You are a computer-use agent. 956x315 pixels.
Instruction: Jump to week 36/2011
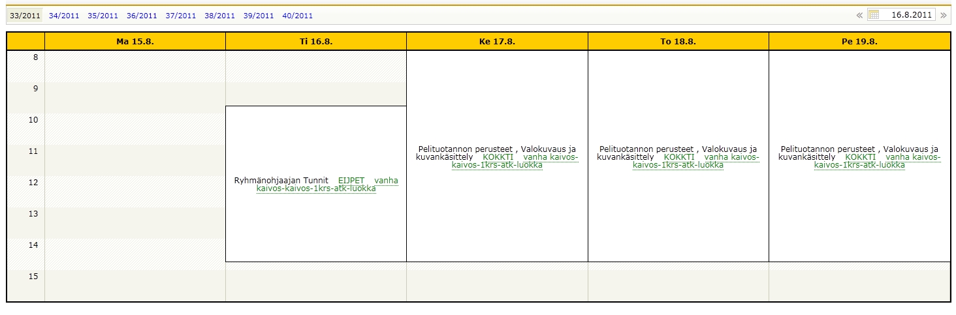(x=142, y=16)
